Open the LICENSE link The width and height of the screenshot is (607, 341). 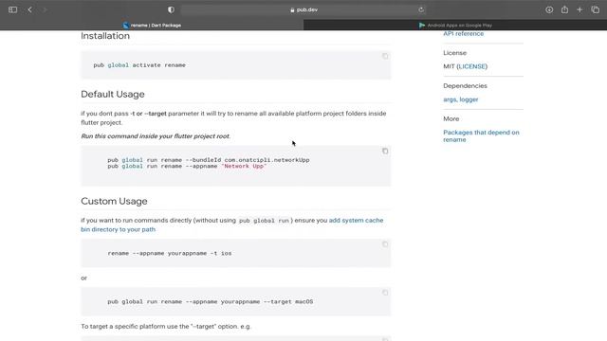(x=472, y=66)
